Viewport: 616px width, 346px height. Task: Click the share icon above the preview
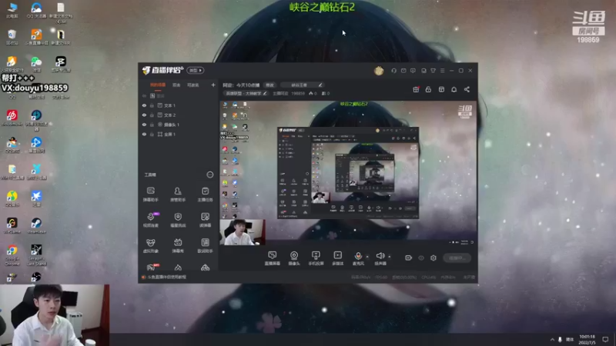467,89
